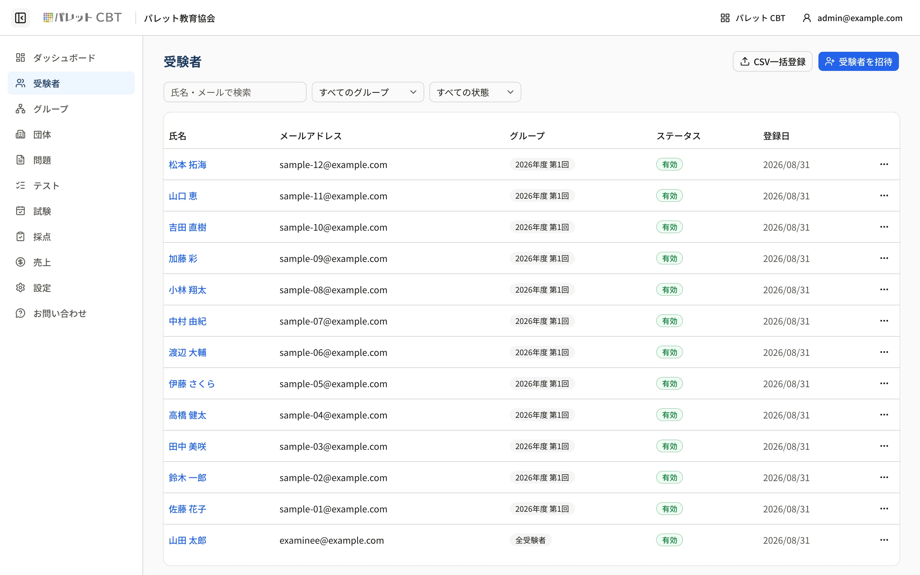
Task: Open the more-actions menu for 高橋 健太
Action: [x=884, y=415]
